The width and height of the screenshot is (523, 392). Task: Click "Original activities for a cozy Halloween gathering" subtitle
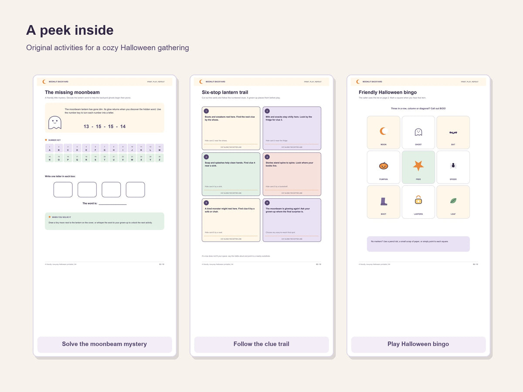[x=108, y=47]
